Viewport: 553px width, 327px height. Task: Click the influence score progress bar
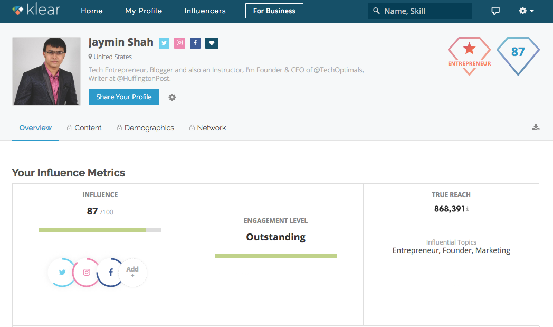pyautogui.click(x=100, y=230)
